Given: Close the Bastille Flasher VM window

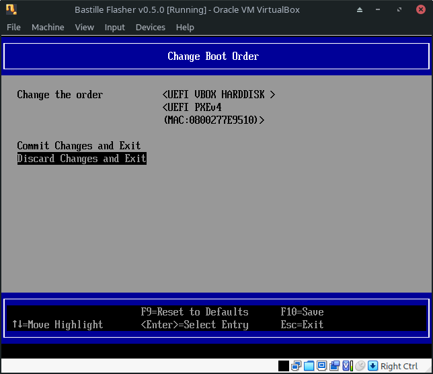Looking at the screenshot, I should tap(421, 9).
